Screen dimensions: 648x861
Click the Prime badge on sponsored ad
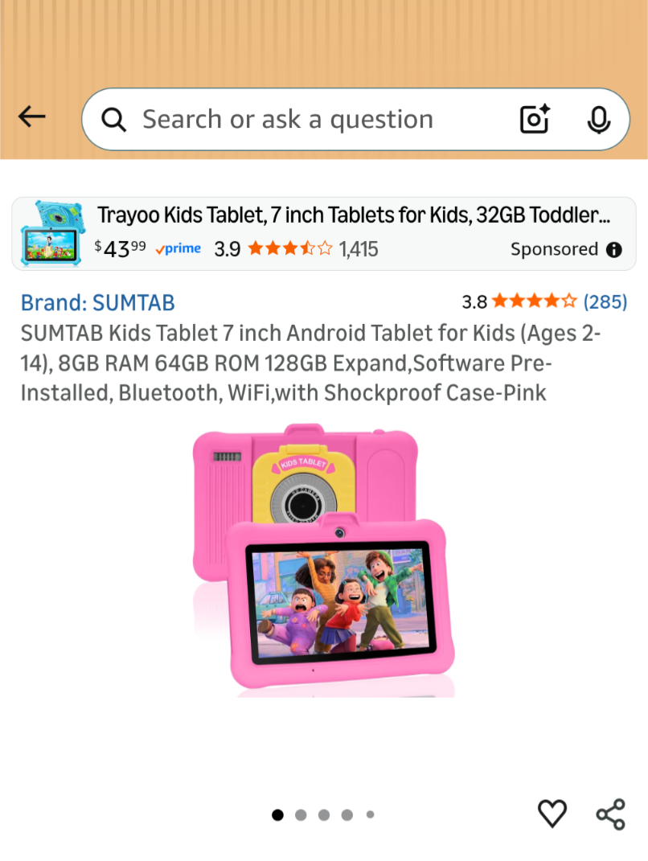(x=178, y=248)
